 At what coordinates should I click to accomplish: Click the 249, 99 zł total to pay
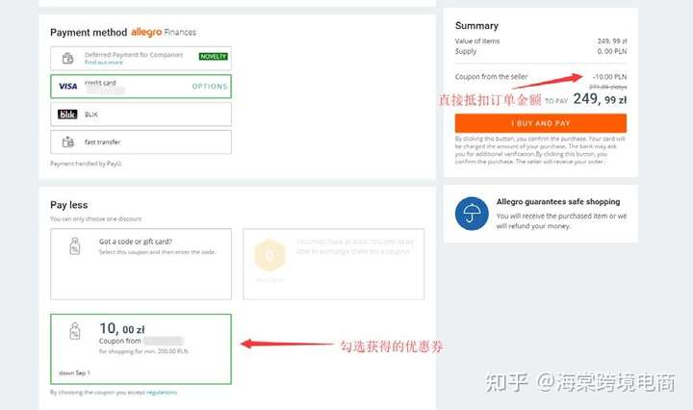tap(601, 99)
